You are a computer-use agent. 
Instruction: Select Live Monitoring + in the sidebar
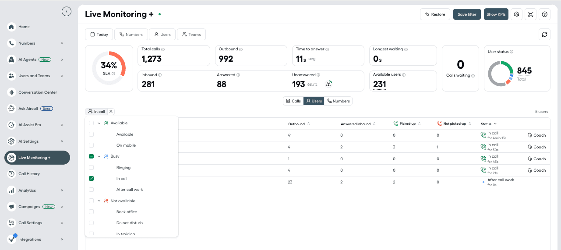(x=37, y=158)
